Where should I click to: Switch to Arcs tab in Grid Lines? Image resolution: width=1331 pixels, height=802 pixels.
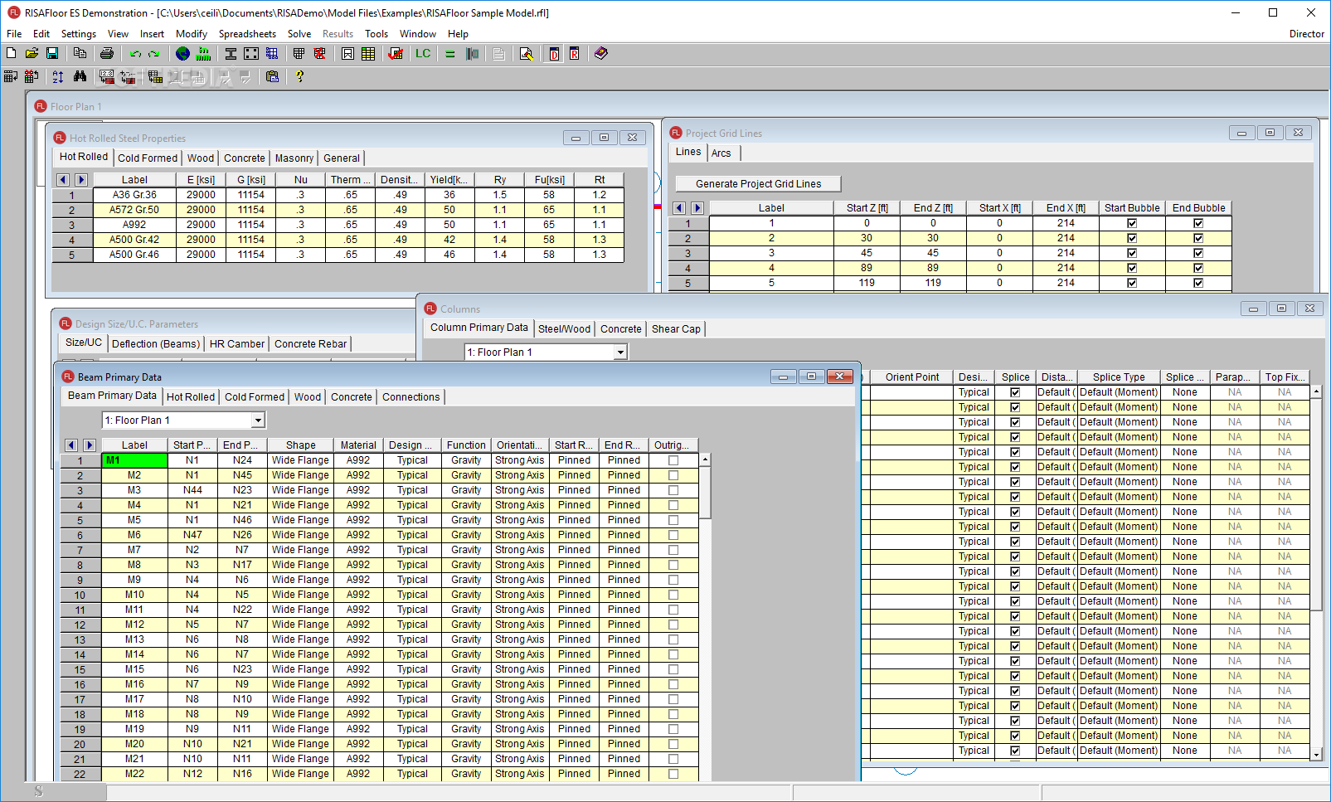pyautogui.click(x=721, y=153)
